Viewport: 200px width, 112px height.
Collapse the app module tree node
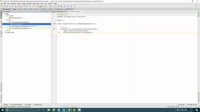point(3,14)
